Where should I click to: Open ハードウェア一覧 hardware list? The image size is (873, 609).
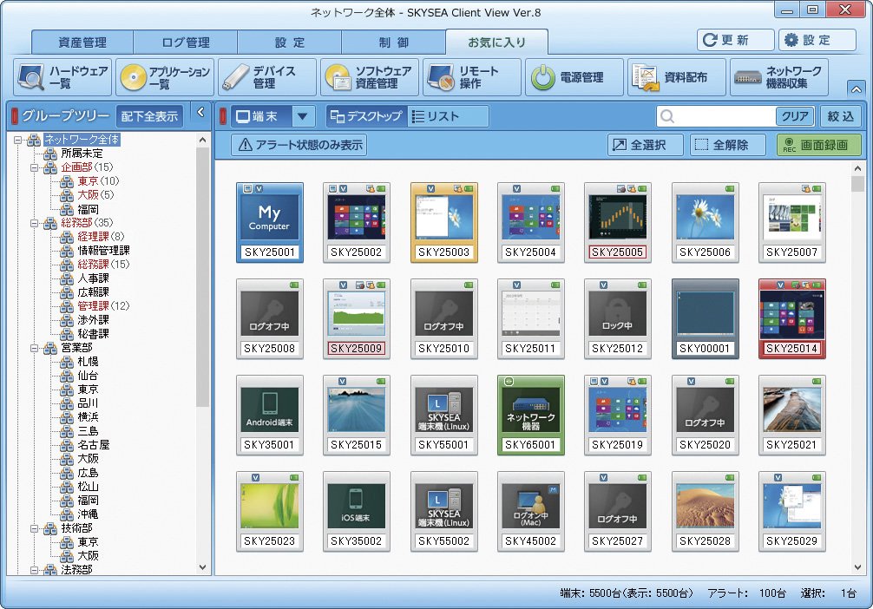[62, 77]
